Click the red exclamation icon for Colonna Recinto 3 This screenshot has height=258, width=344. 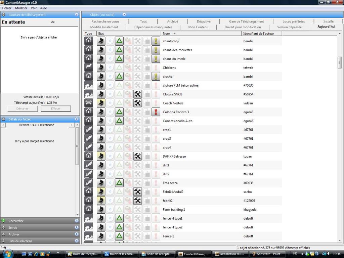(x=156, y=112)
